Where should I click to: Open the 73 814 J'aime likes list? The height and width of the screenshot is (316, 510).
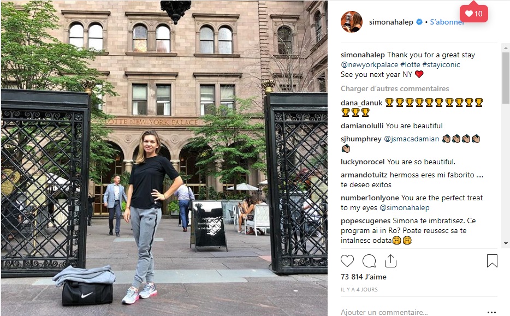pos(363,277)
